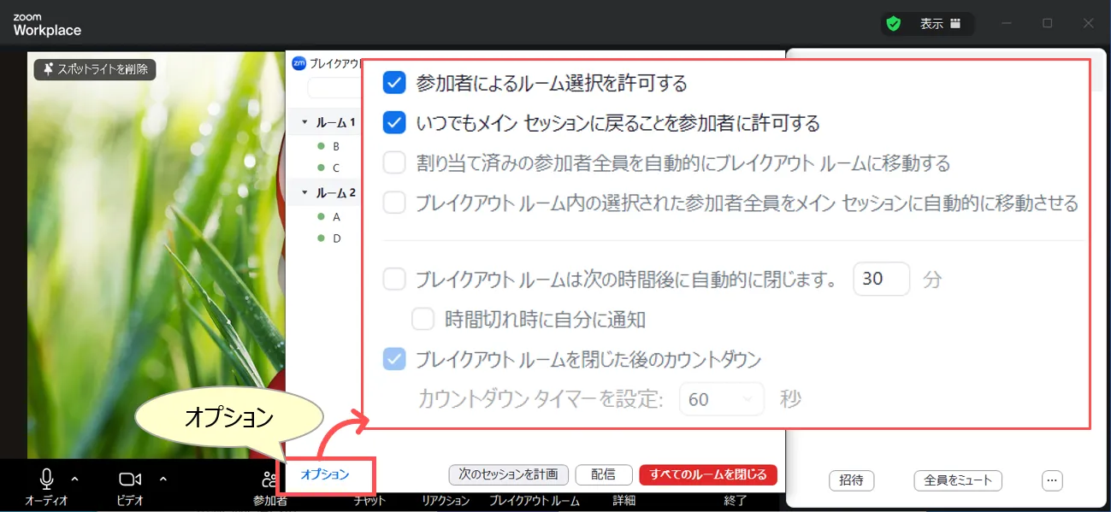
Task: Toggle いつでもメイン セッションに戻る checkbox
Action: click(394, 123)
